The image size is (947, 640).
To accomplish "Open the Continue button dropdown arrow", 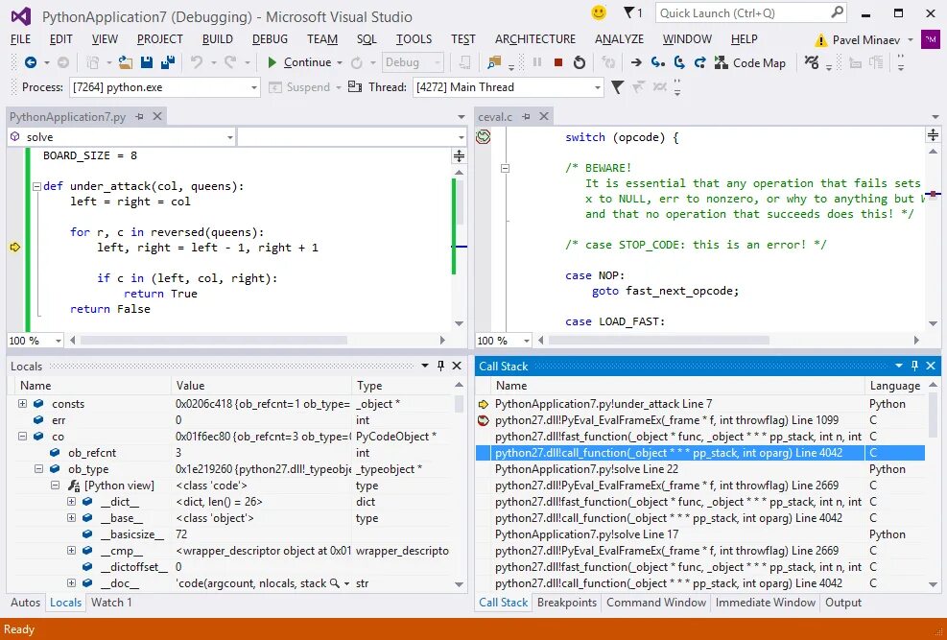I will [x=340, y=62].
